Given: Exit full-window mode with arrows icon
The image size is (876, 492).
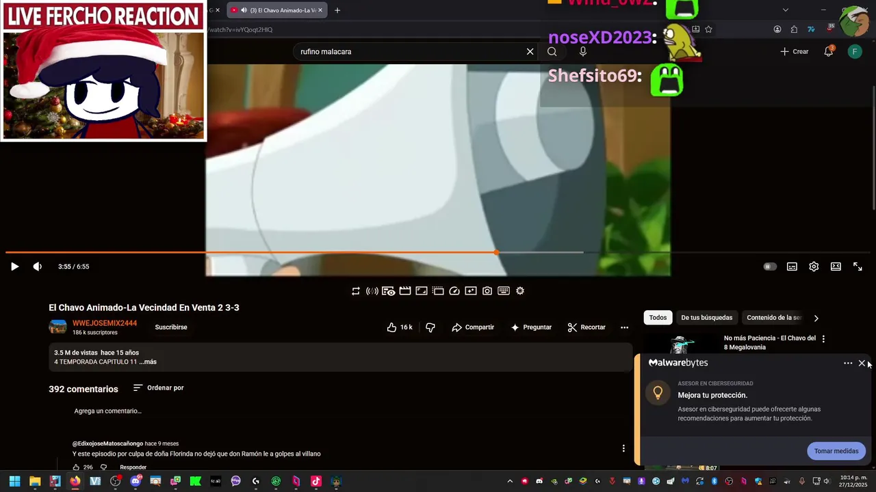Looking at the screenshot, I should tap(858, 266).
